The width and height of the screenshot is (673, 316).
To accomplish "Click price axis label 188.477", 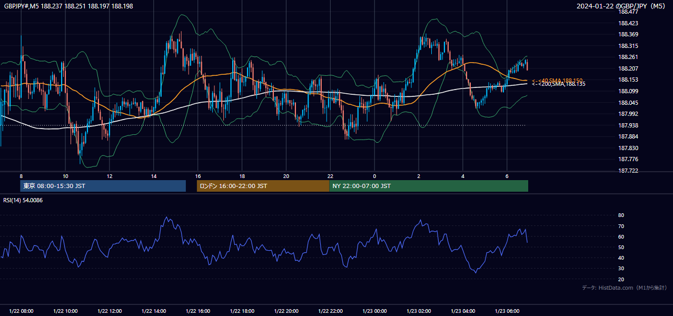I will [x=628, y=12].
